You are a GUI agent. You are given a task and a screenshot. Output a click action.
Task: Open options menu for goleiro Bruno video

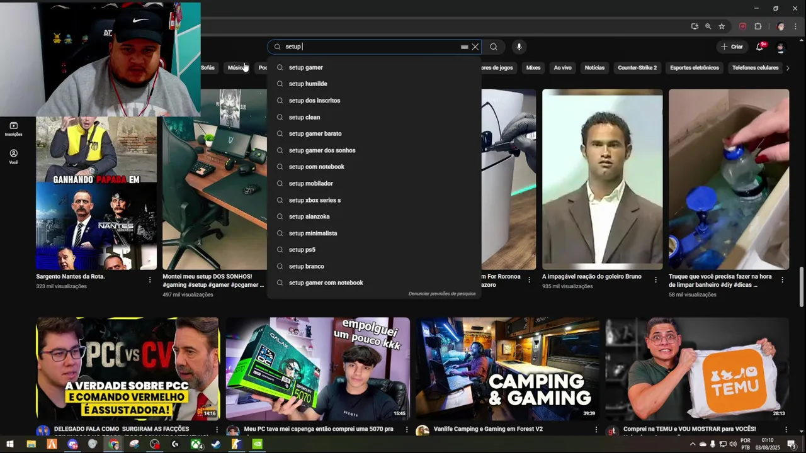(x=656, y=279)
